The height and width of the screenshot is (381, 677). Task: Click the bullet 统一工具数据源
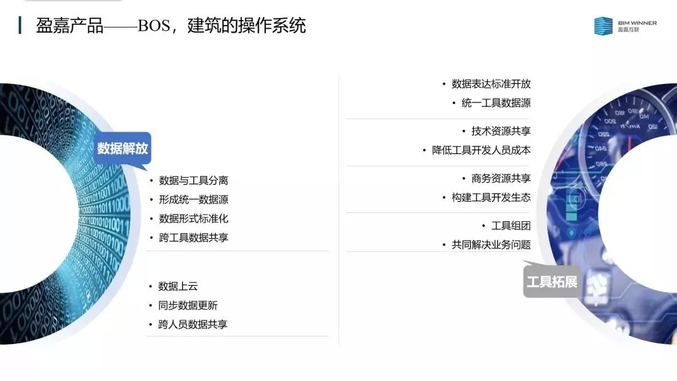(496, 103)
